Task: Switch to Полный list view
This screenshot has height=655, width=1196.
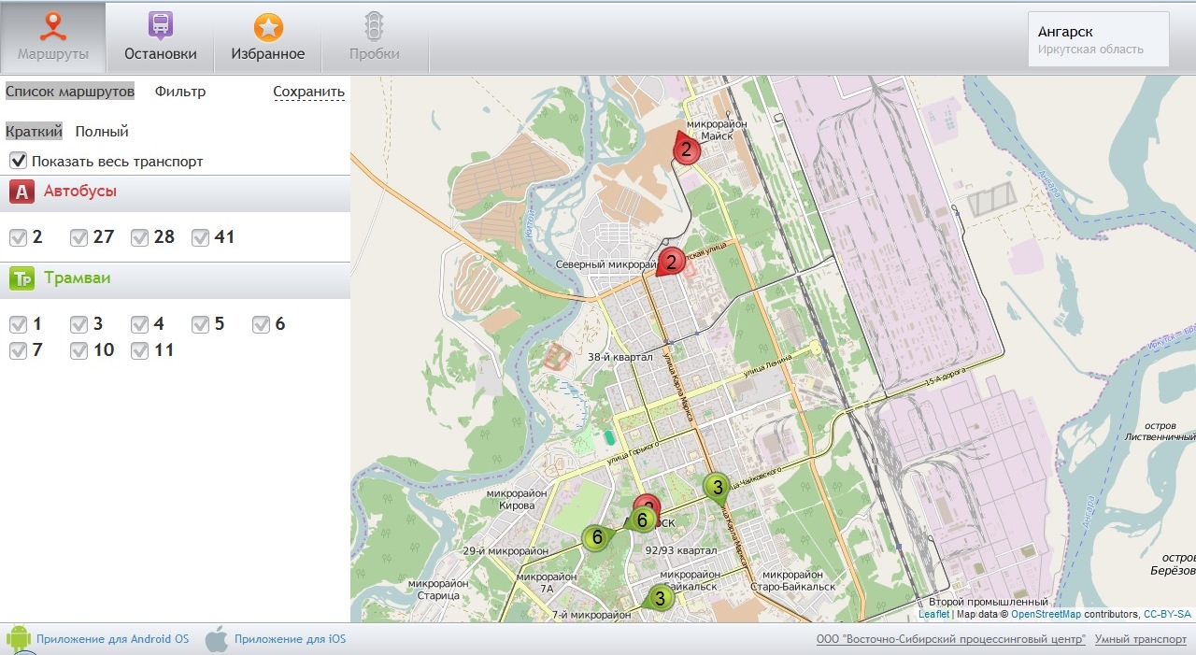Action: click(x=102, y=132)
